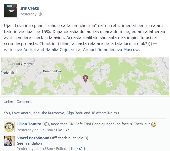This screenshot has width=170, height=151.
Task: Click Lilian Tomita's avatar thumbnail
Action: click(9, 127)
